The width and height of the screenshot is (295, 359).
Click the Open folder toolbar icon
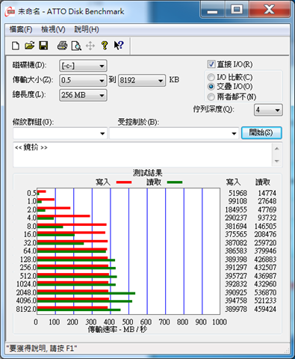[x=29, y=46]
